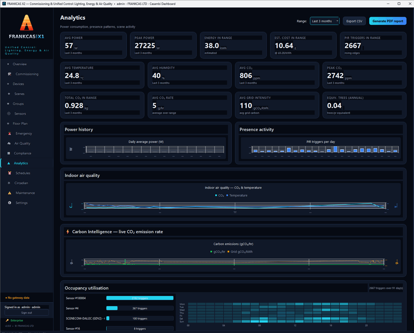The width and height of the screenshot is (414, 333).
Task: Click the Export CSV button
Action: point(354,21)
